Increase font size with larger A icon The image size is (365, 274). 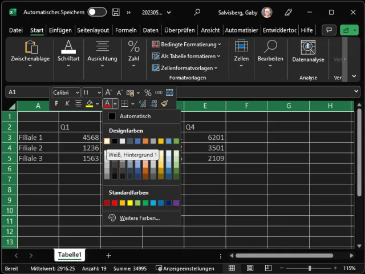point(108,92)
